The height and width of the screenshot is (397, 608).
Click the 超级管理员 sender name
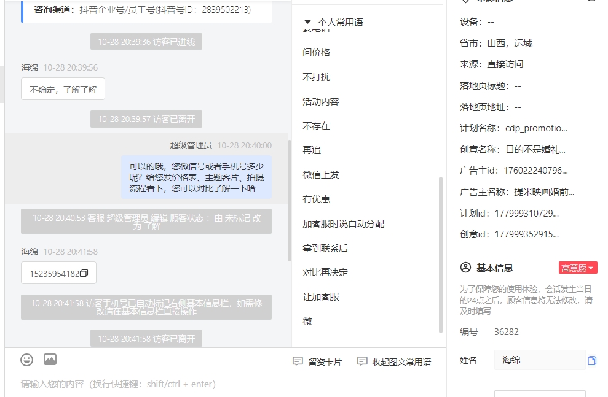pyautogui.click(x=191, y=145)
